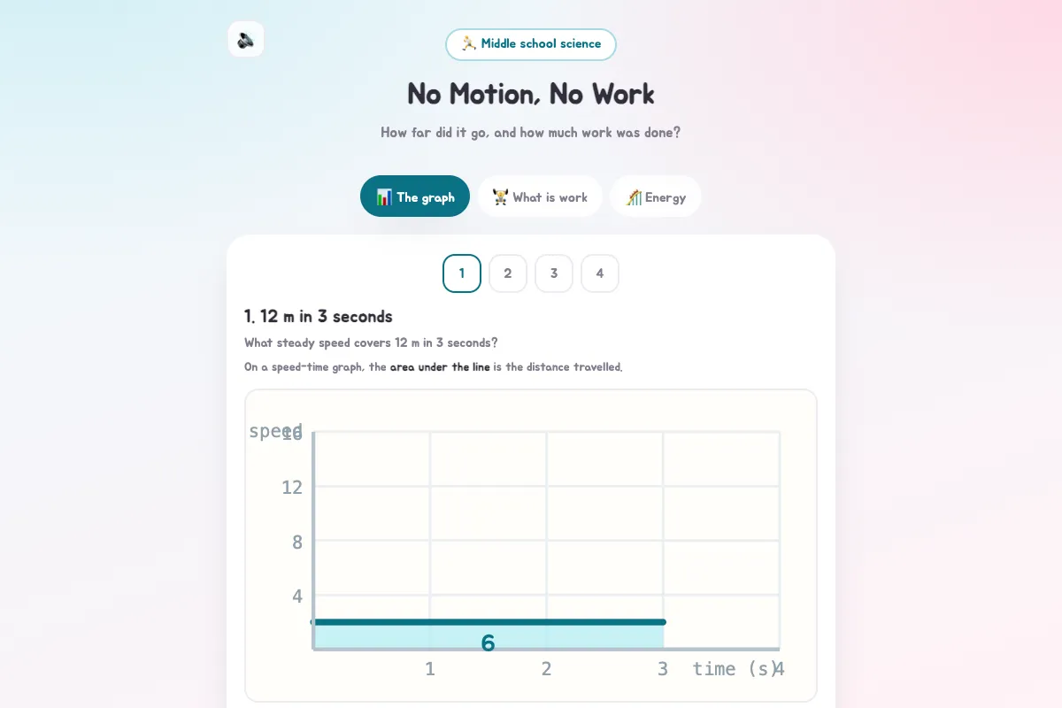1062x708 pixels.
Task: Open the What is work tab
Action: pos(540,196)
